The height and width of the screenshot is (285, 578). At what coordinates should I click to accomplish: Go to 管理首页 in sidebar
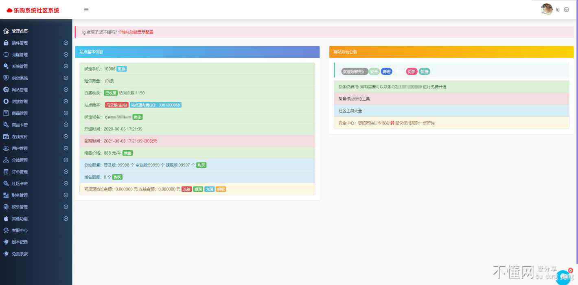pyautogui.click(x=20, y=31)
